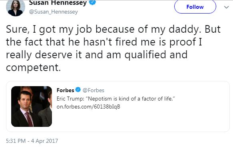Click the verified badge next to Forbes
The image size is (233, 148).
(x=78, y=90)
